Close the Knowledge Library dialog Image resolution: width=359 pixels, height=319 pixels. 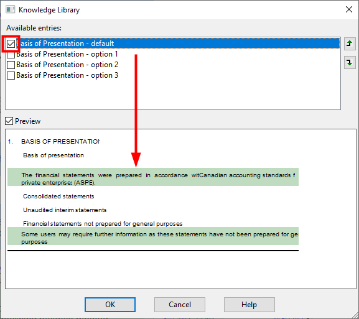[x=349, y=9]
